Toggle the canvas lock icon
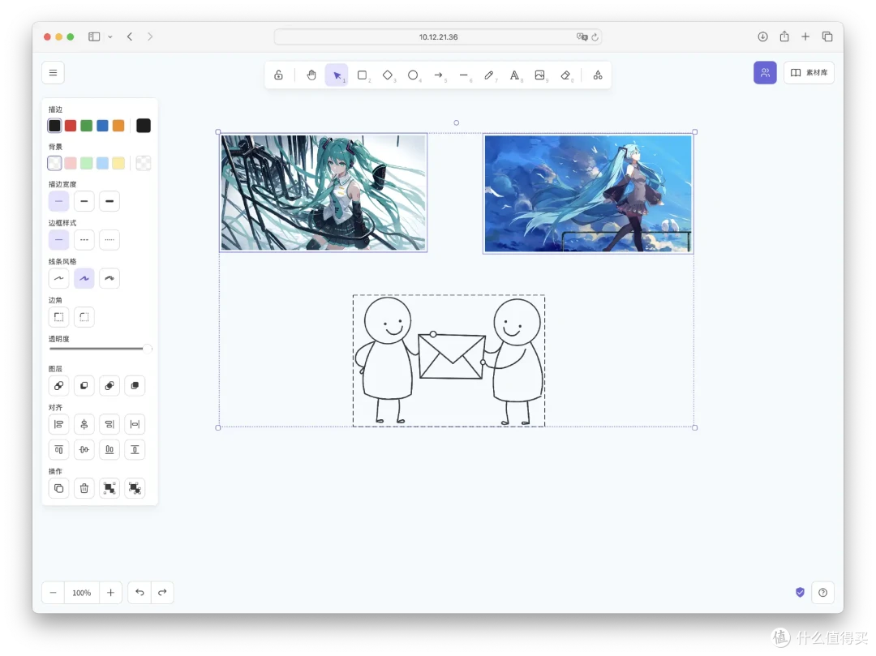 click(278, 75)
